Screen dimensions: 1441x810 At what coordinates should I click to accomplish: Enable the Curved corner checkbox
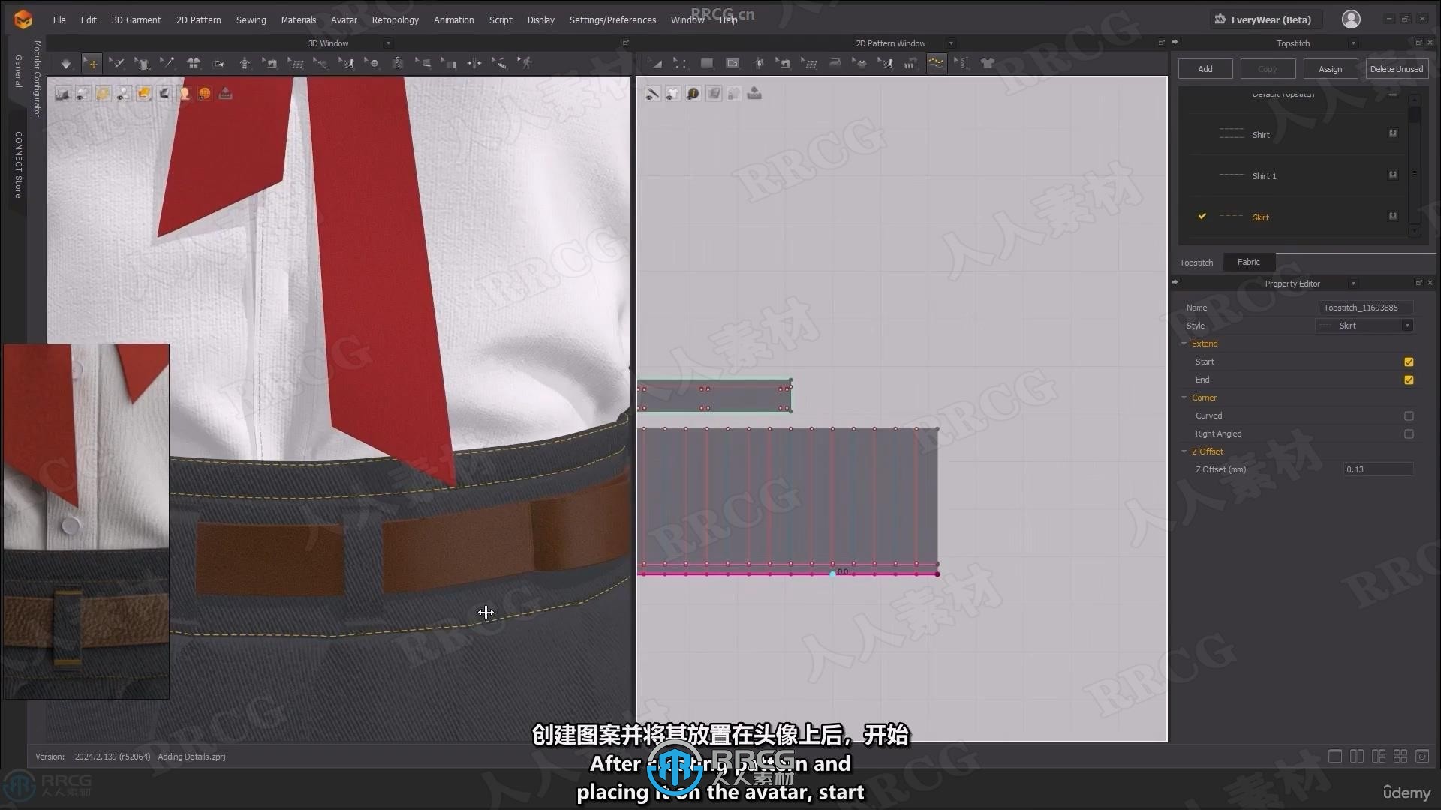click(x=1409, y=415)
